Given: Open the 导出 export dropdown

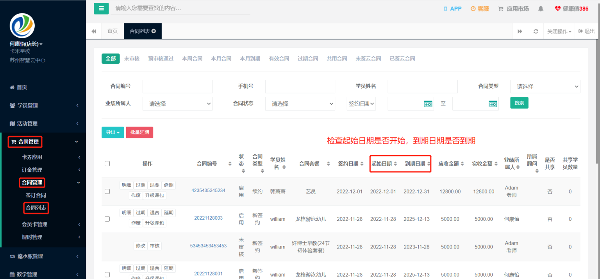Looking at the screenshot, I should (113, 132).
